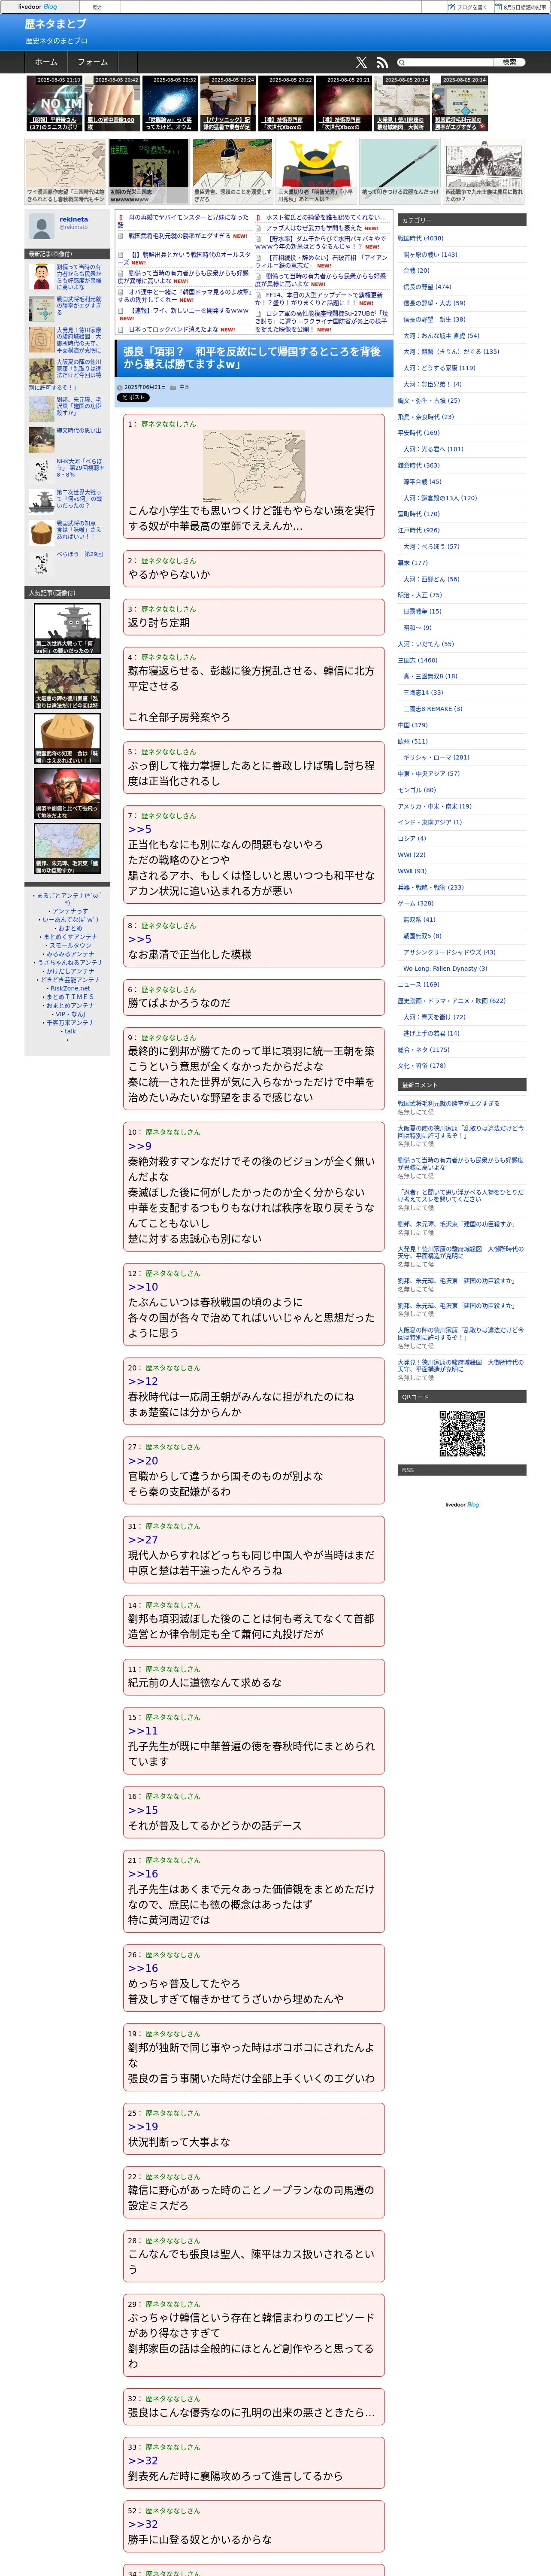Click the >>27 anchor in comment 31
This screenshot has height=2576, width=551.
[143, 1539]
